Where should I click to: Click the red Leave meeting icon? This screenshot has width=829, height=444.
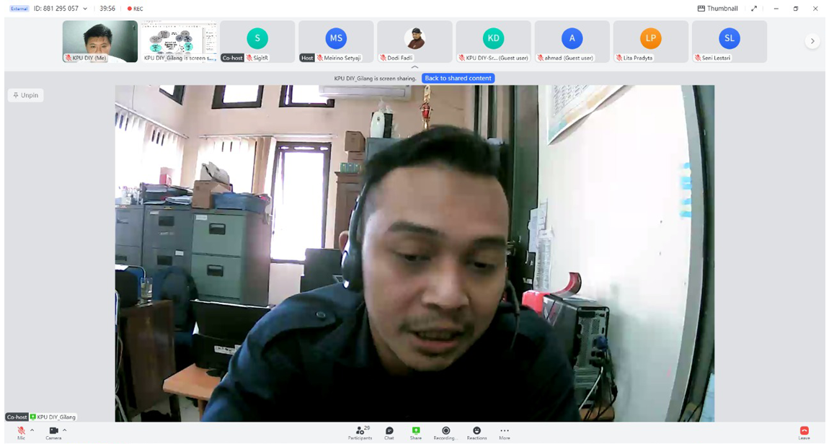804,431
